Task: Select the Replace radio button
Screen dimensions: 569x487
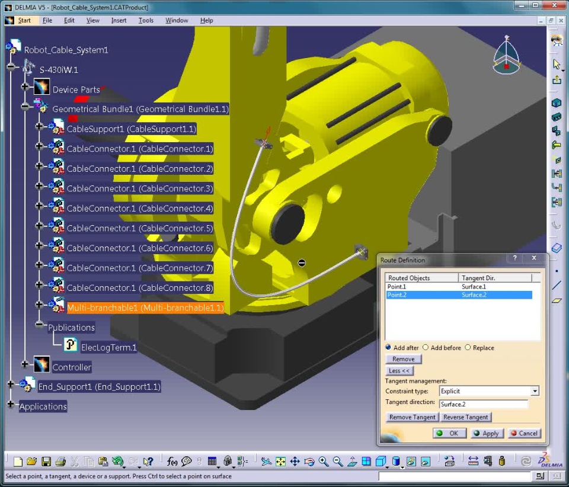Action: pyautogui.click(x=468, y=347)
